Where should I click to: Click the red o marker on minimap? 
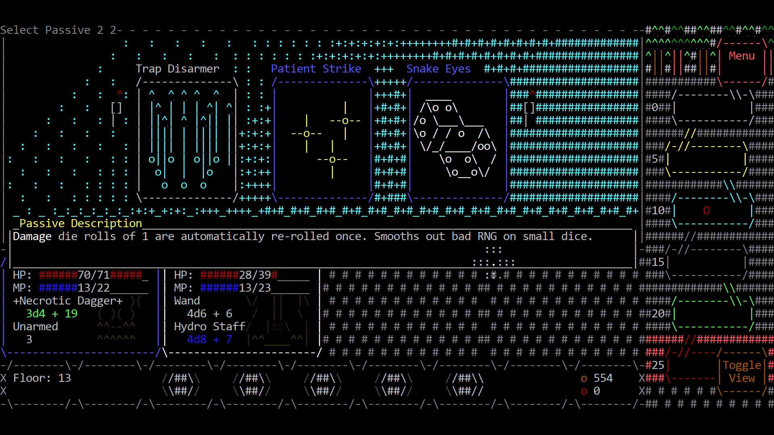pyautogui.click(x=706, y=211)
